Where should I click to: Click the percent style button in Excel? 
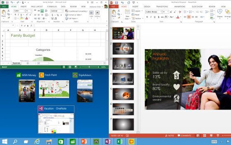pos(58,15)
